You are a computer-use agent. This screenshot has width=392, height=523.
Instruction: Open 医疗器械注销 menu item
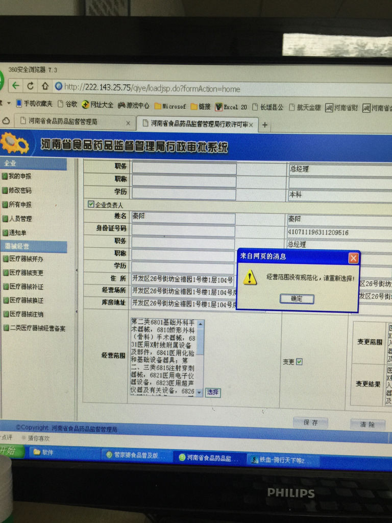[23, 314]
